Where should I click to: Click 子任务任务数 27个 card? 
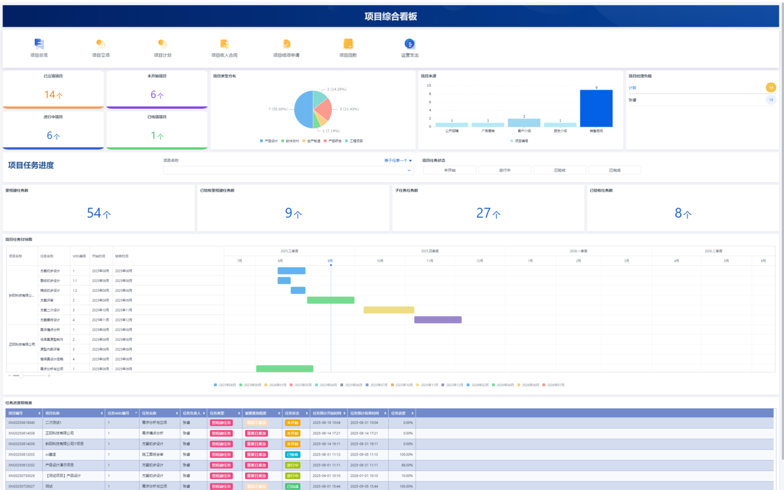click(488, 208)
